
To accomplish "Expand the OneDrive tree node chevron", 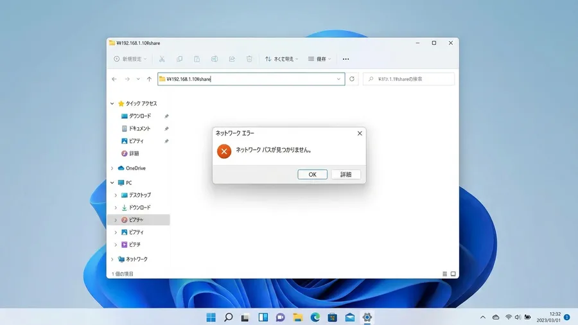I will 112,168.
